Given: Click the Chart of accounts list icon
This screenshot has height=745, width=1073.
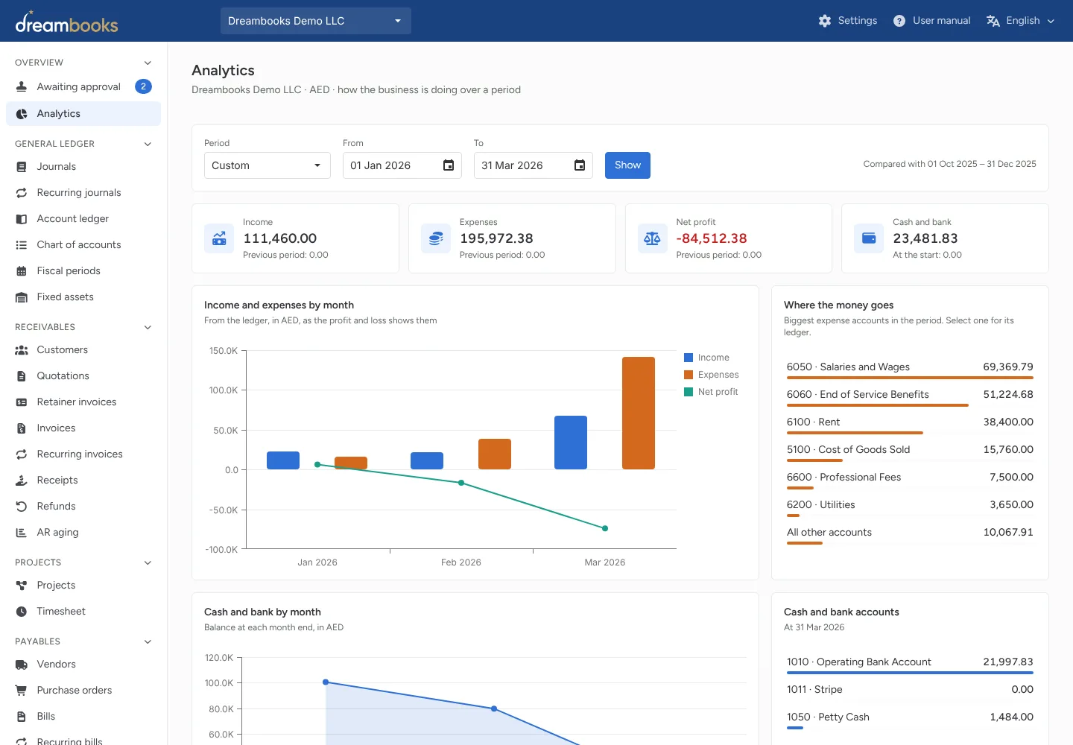Looking at the screenshot, I should click(x=22, y=245).
